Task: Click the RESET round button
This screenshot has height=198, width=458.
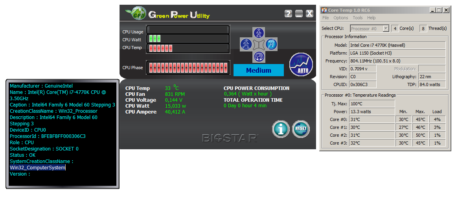Action: (301, 129)
